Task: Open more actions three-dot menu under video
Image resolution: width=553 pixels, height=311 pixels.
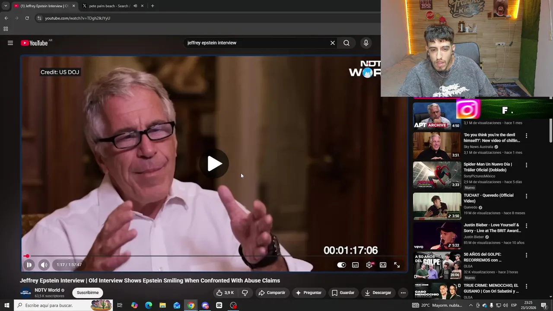Action: pyautogui.click(x=403, y=292)
